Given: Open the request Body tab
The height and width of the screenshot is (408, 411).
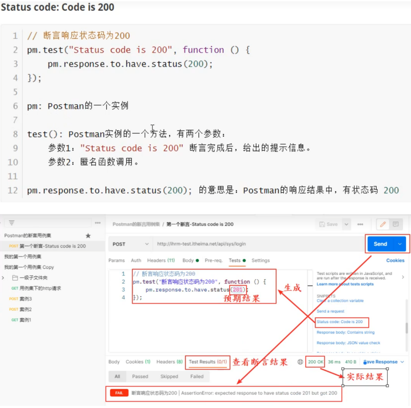Looking at the screenshot, I should pyautogui.click(x=190, y=260).
